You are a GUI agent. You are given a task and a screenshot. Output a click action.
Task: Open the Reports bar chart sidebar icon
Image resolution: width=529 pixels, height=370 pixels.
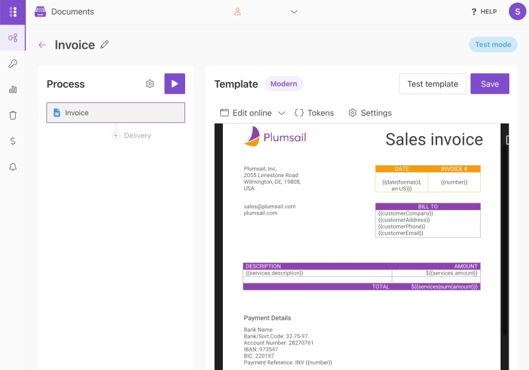[13, 90]
